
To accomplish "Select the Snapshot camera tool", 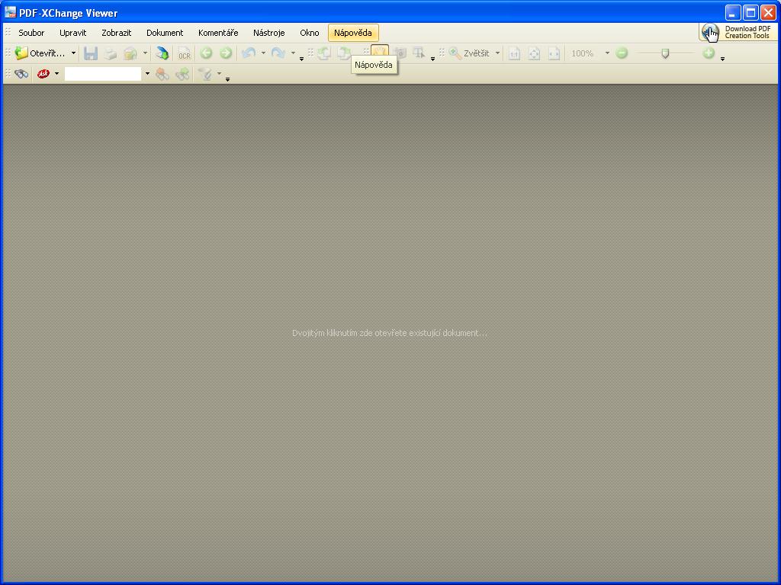I will pyautogui.click(x=400, y=53).
